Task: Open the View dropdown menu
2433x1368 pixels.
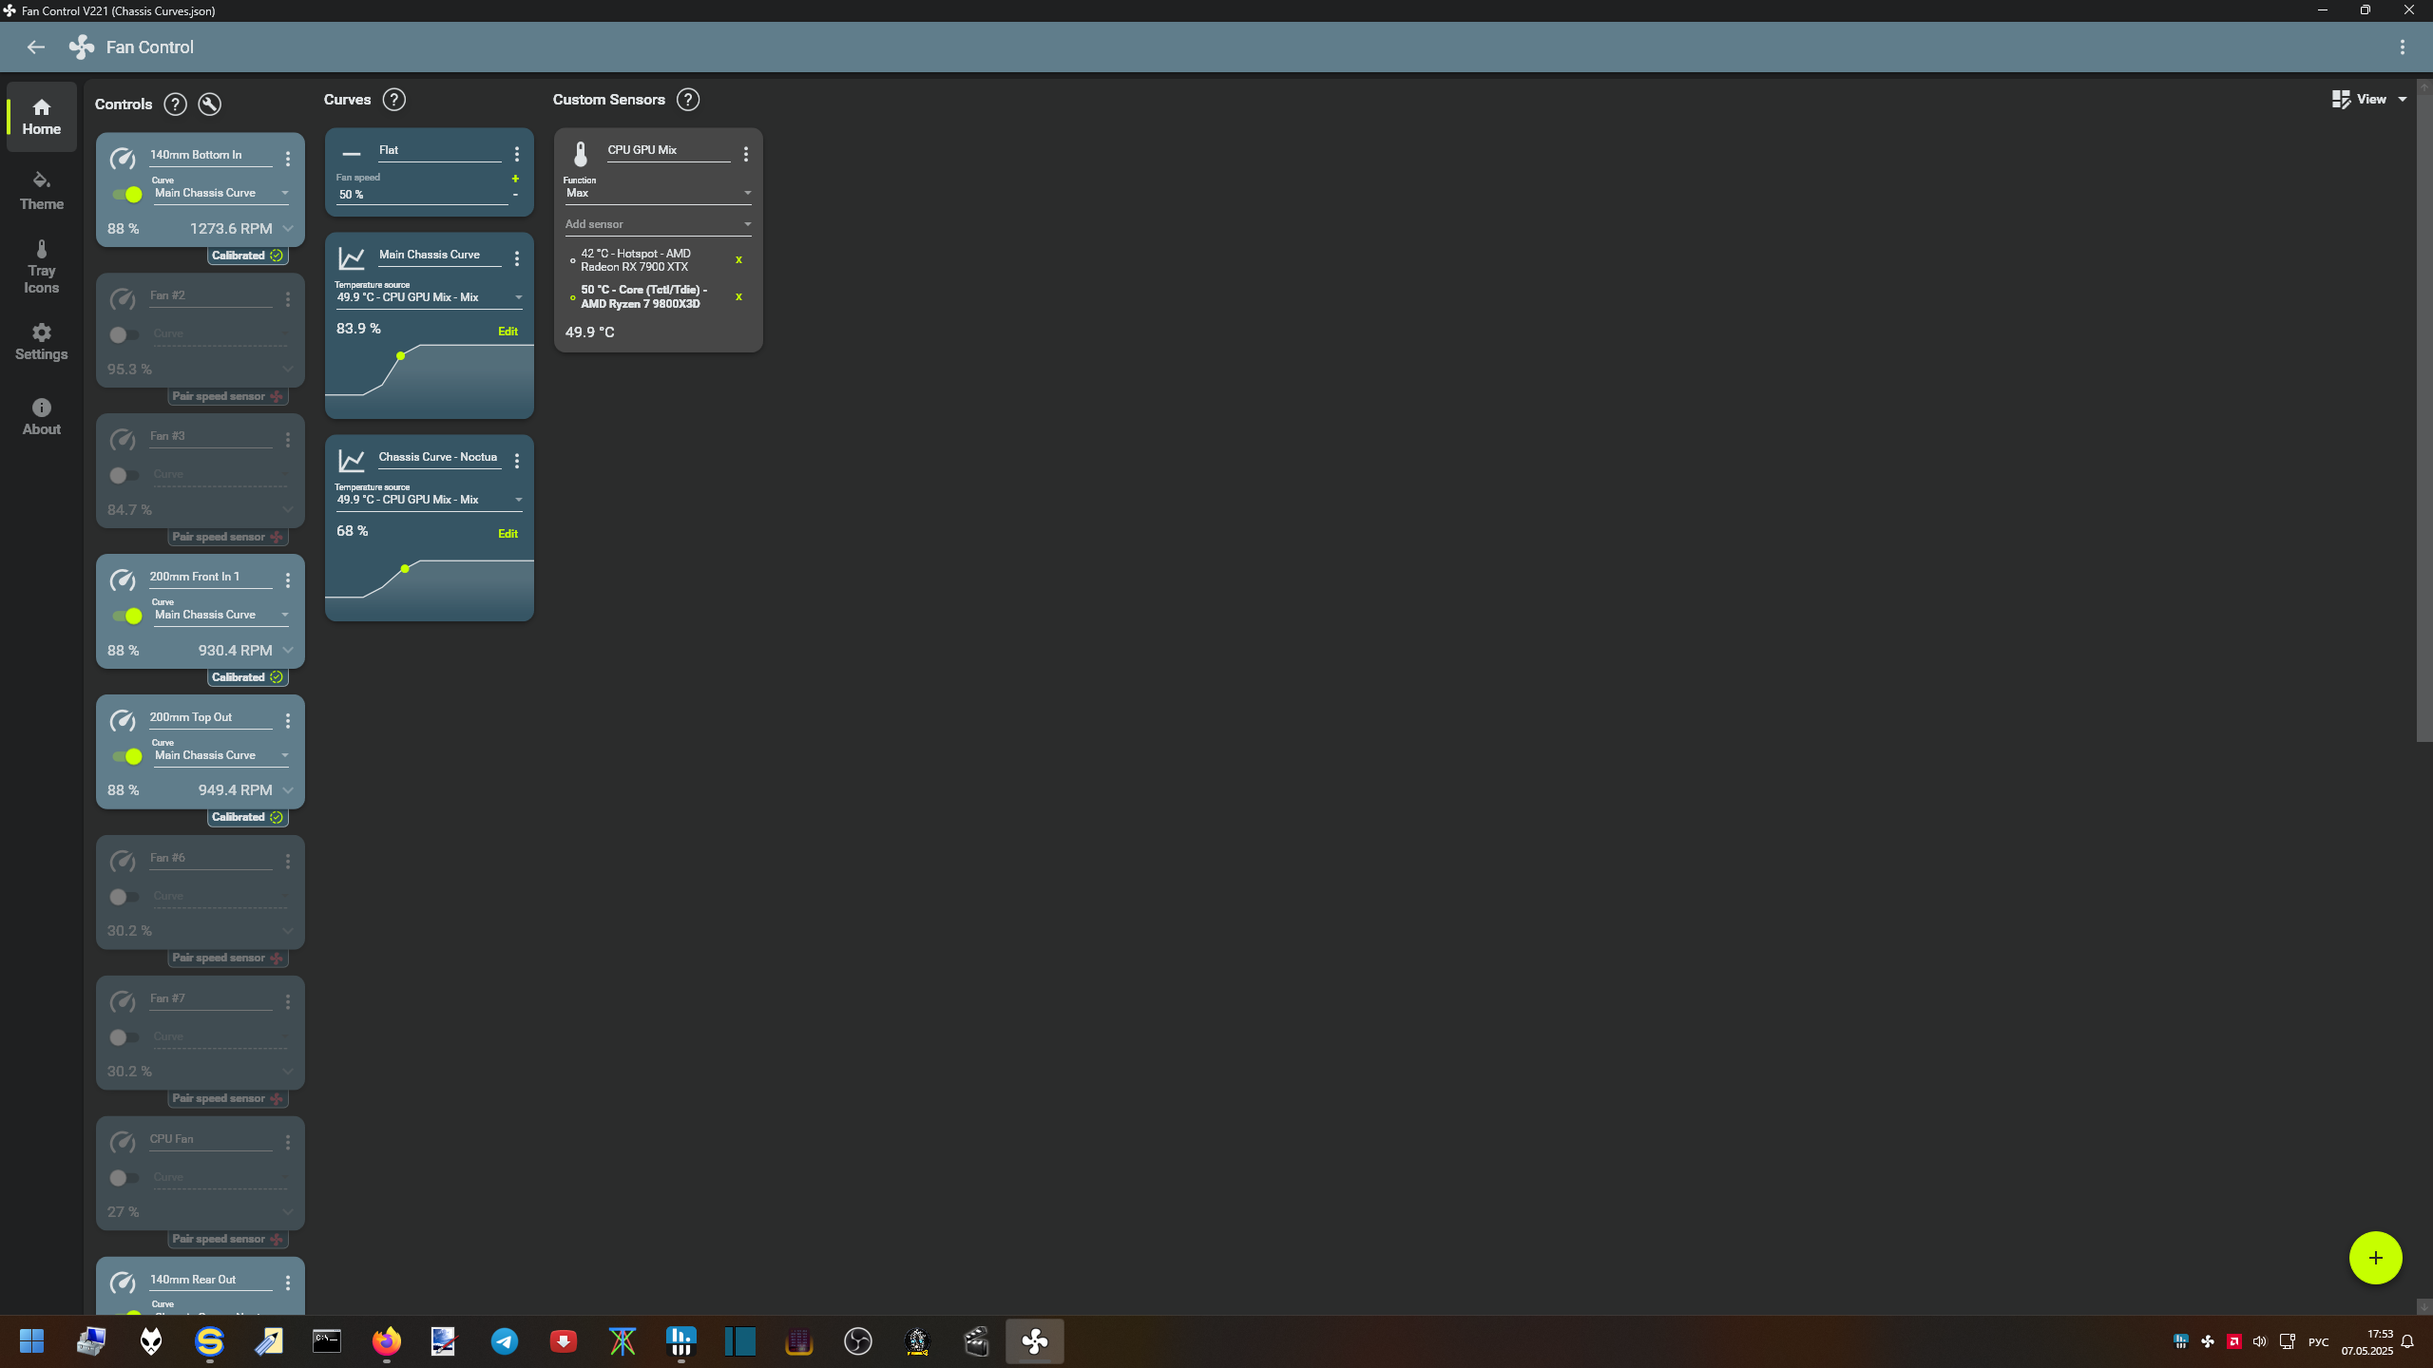Action: [2369, 100]
